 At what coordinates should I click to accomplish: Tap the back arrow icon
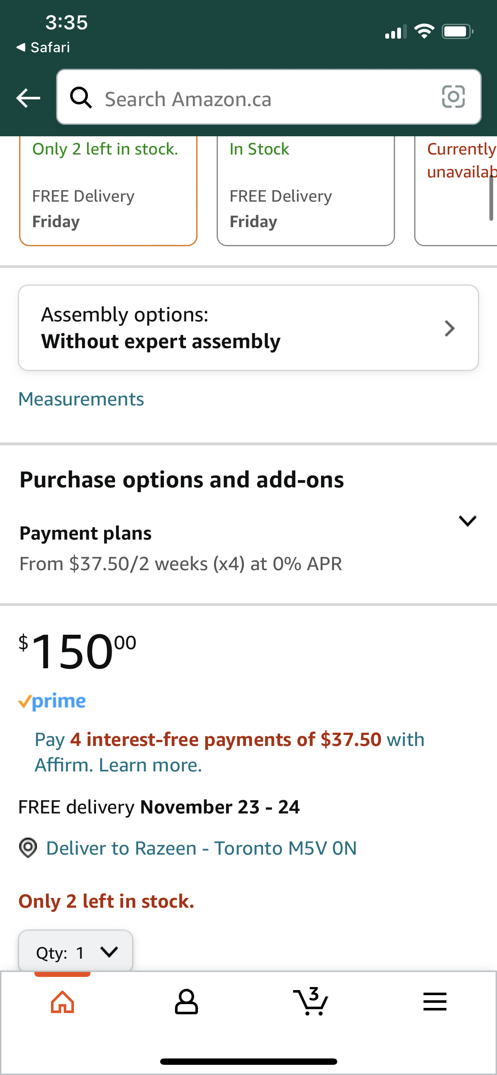pyautogui.click(x=28, y=98)
